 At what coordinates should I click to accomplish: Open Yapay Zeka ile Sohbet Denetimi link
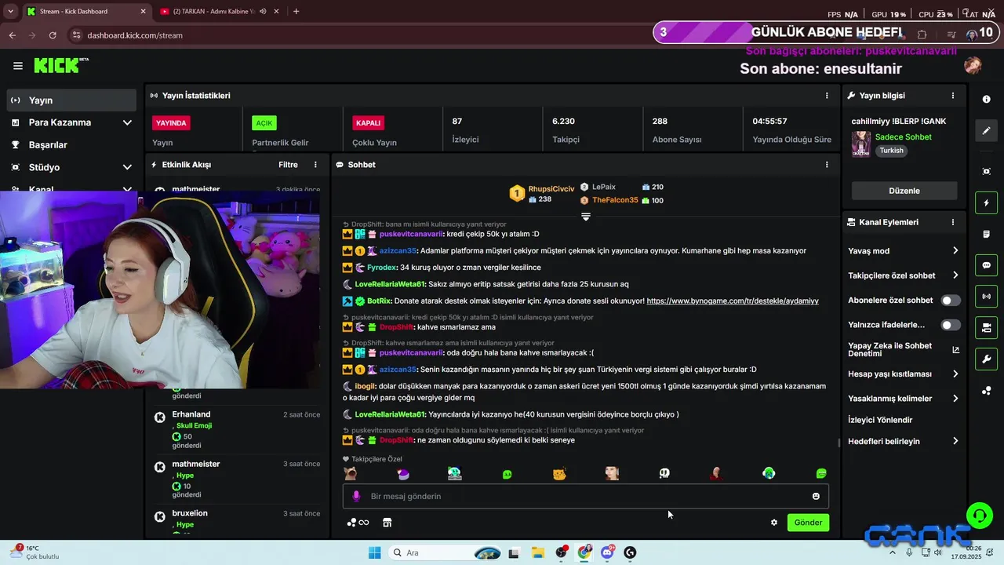(x=904, y=349)
